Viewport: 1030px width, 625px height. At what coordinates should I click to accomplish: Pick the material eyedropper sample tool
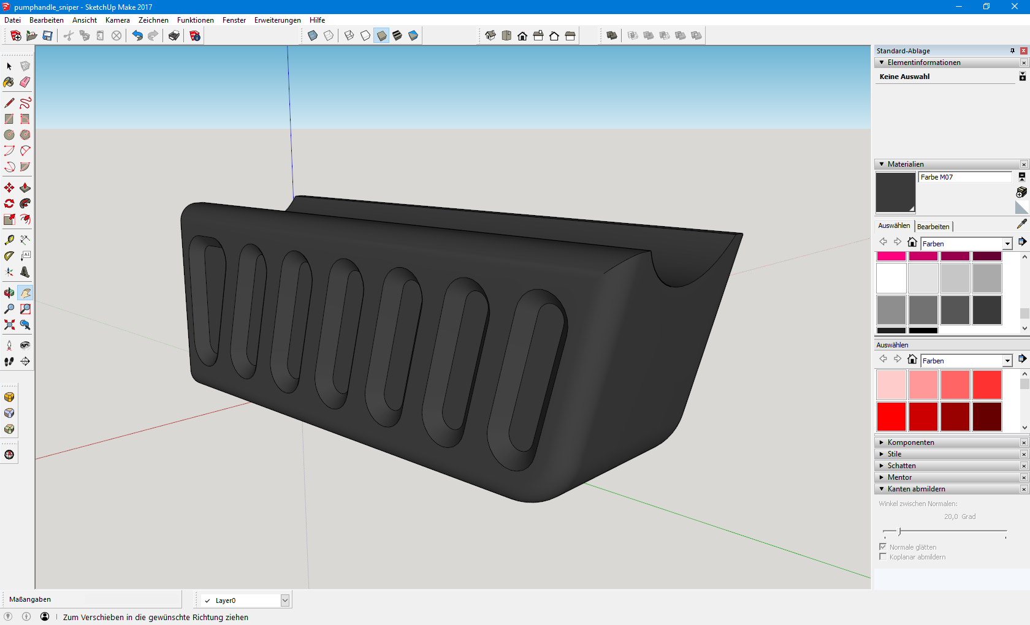(1021, 224)
